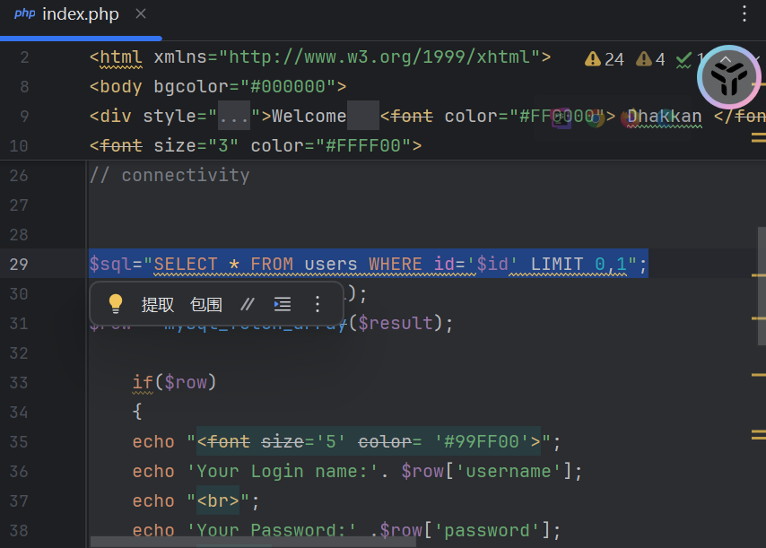Open more options in the floating toolbar
Image resolution: width=766 pixels, height=548 pixels.
pos(318,304)
